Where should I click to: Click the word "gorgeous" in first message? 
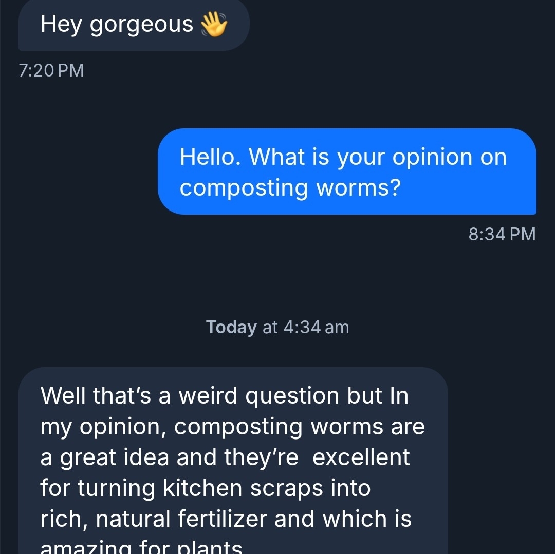[142, 24]
